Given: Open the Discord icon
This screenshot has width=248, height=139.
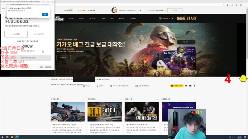Looking at the screenshot, I should pos(186,86).
